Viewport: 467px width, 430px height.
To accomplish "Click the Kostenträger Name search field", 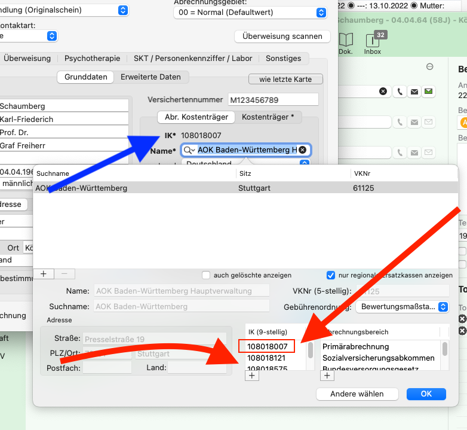I will click(x=247, y=150).
